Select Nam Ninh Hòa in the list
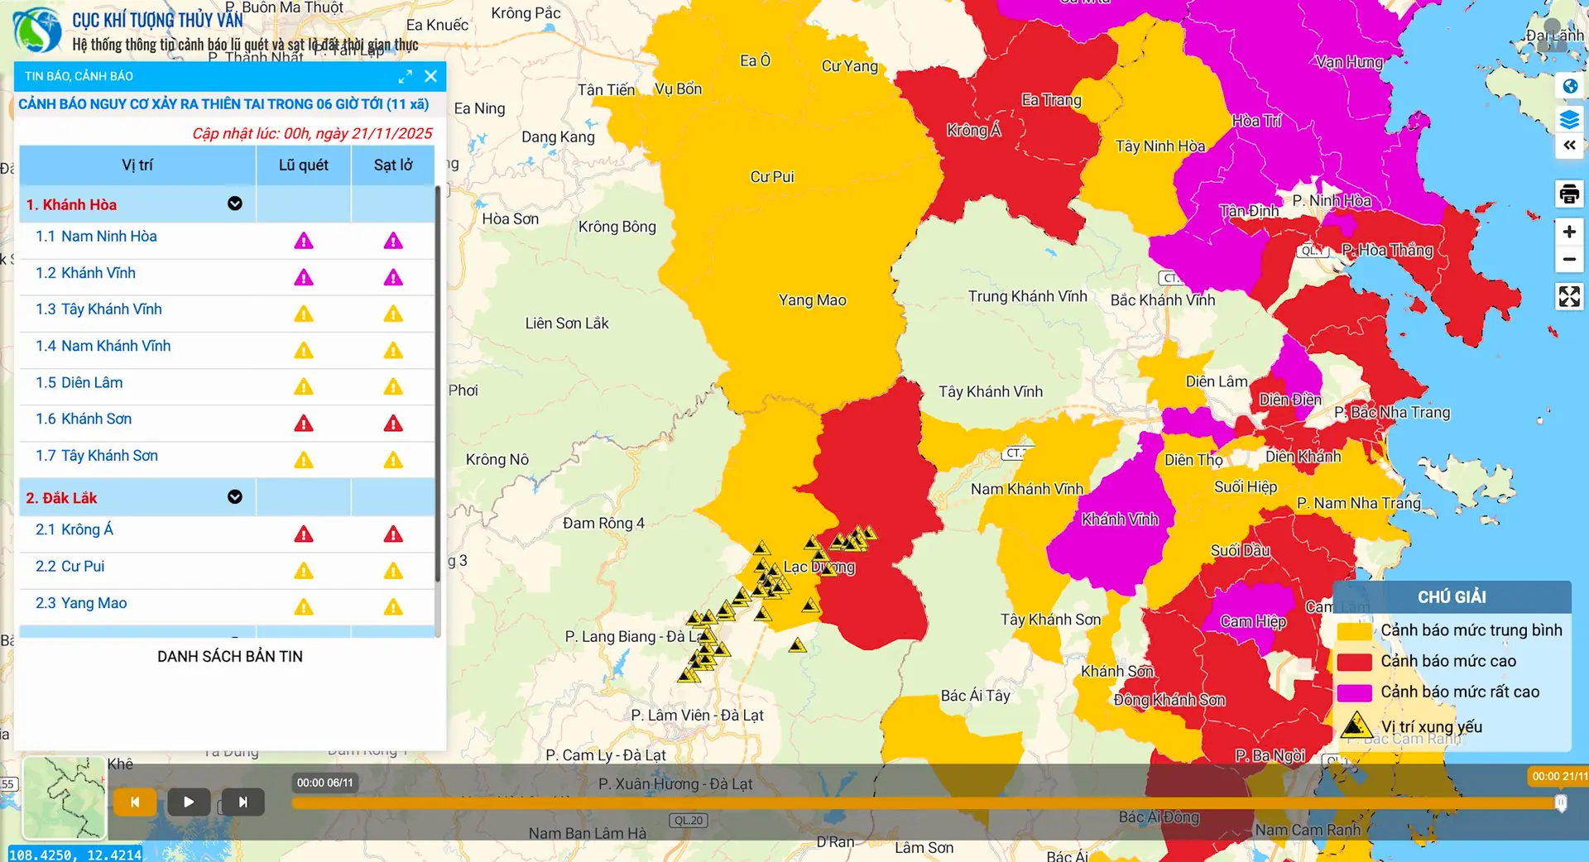The width and height of the screenshot is (1589, 862). pos(96,237)
